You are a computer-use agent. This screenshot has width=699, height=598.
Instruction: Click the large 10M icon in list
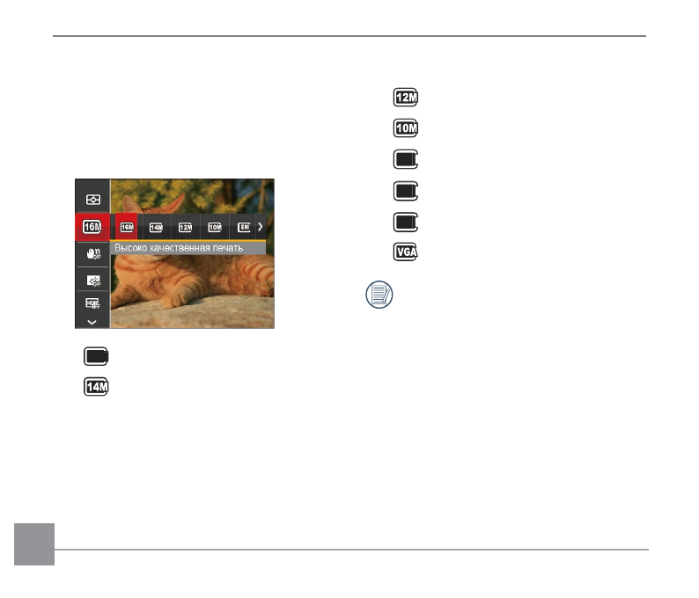[x=405, y=128]
